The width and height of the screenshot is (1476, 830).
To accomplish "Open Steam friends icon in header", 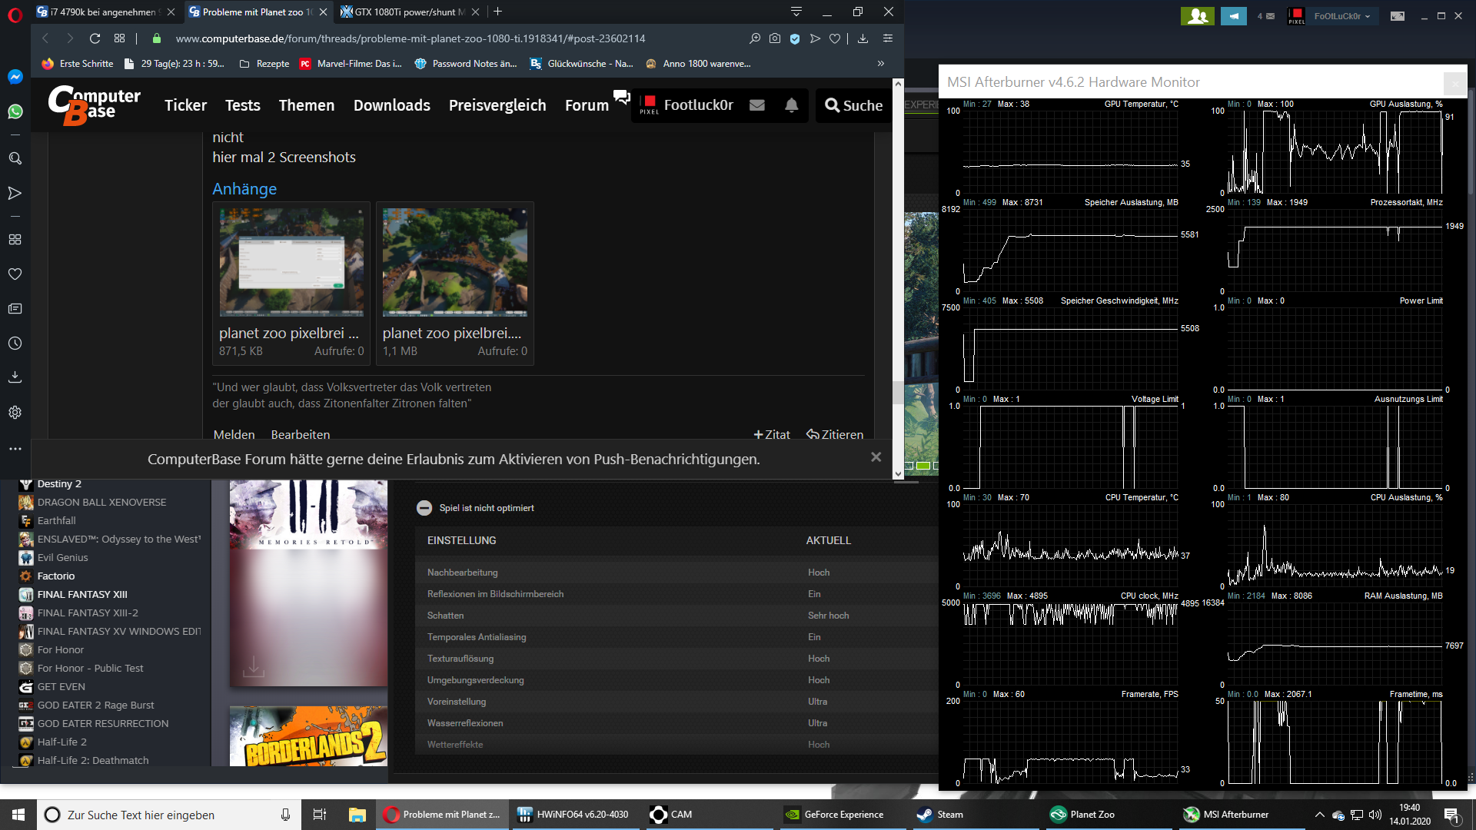I will click(x=1197, y=16).
